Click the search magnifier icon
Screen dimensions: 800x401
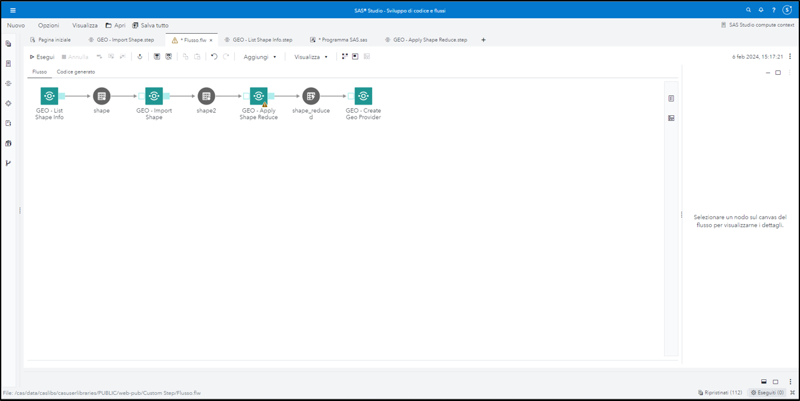click(748, 10)
